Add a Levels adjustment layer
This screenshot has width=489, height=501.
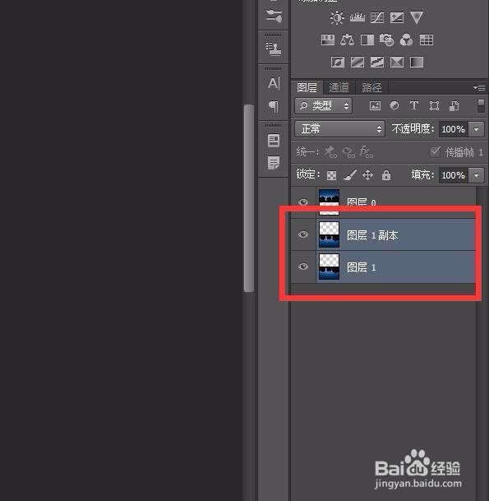358,17
